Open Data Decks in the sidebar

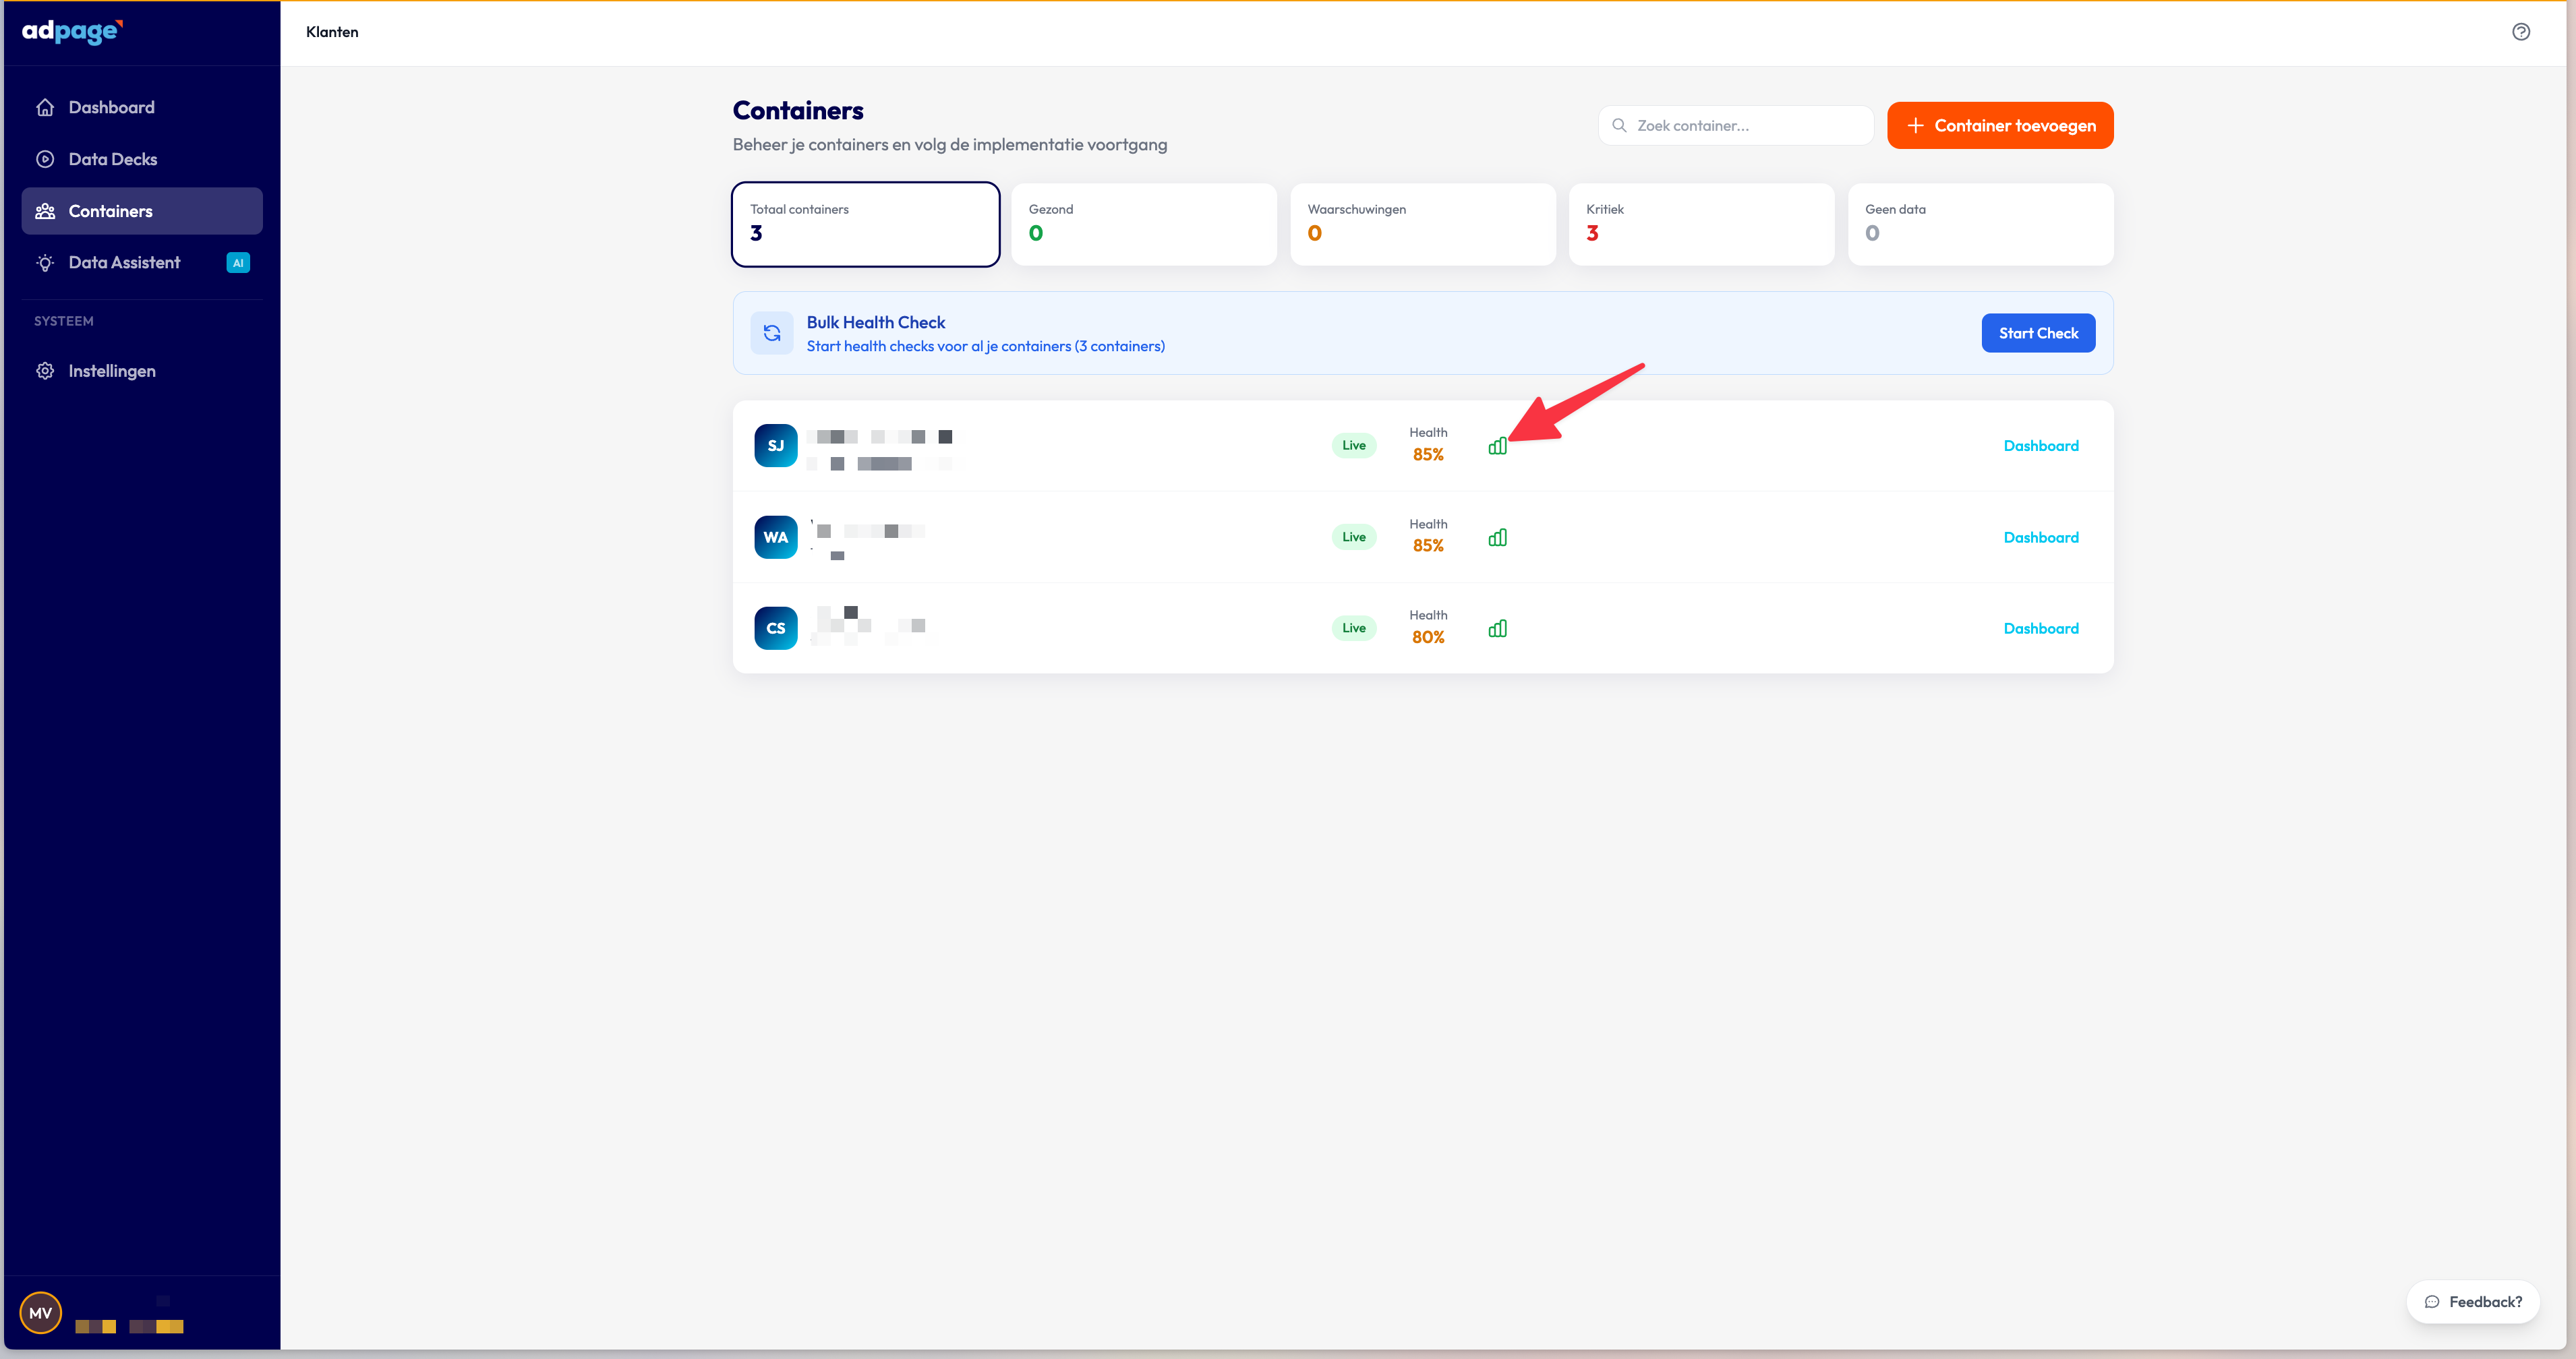(112, 159)
